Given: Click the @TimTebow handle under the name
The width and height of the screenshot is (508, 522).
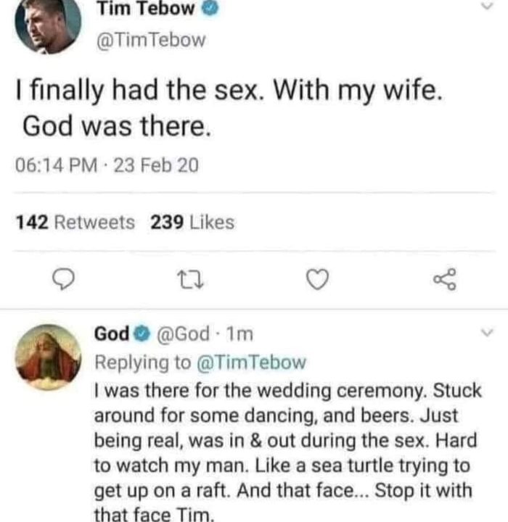Looking at the screenshot, I should coord(149,40).
